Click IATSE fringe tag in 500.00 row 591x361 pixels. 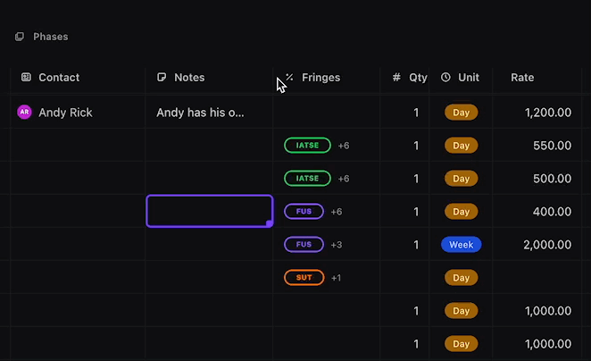[x=307, y=178]
